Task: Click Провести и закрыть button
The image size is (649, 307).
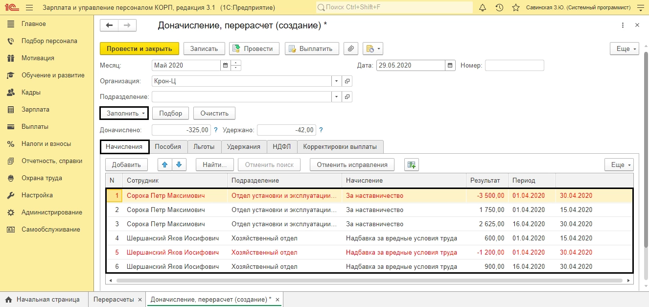Action: point(139,48)
